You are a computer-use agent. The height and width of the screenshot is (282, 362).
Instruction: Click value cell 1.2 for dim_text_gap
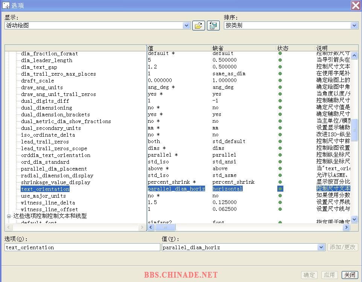[x=152, y=67]
